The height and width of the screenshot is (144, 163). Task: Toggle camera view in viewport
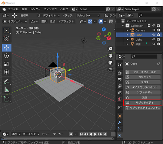click(110, 63)
